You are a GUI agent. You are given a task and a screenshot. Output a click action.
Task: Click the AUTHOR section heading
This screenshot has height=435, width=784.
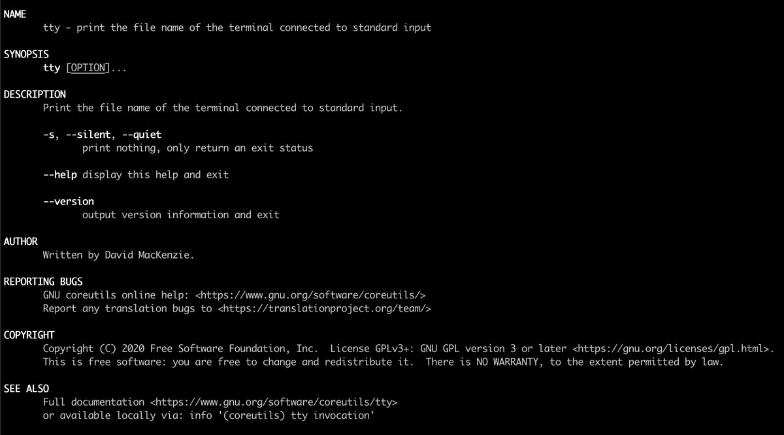tap(20, 241)
